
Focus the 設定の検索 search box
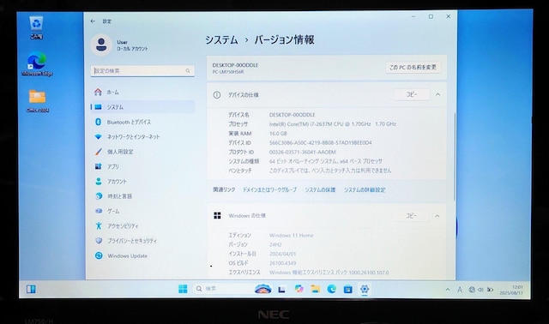(142, 70)
